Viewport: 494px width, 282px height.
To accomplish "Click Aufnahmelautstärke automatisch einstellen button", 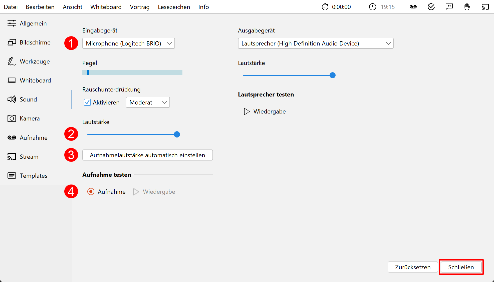I will (147, 155).
